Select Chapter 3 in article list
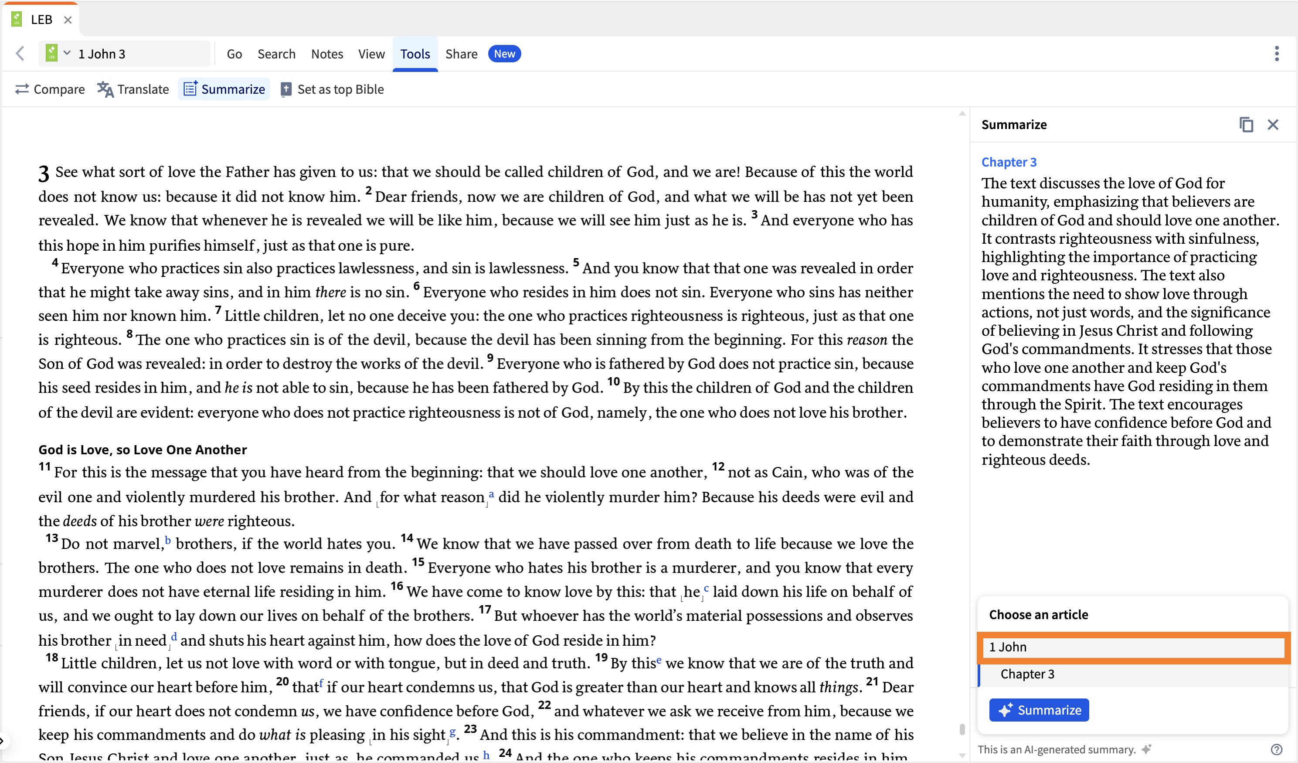This screenshot has width=1298, height=763. click(1133, 674)
